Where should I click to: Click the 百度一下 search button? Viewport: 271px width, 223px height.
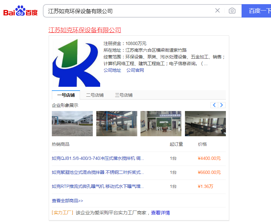click(x=256, y=11)
